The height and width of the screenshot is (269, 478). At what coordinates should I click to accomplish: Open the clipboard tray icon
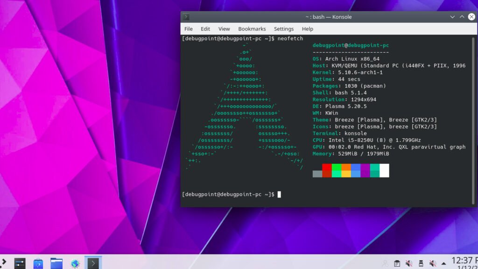397,263
